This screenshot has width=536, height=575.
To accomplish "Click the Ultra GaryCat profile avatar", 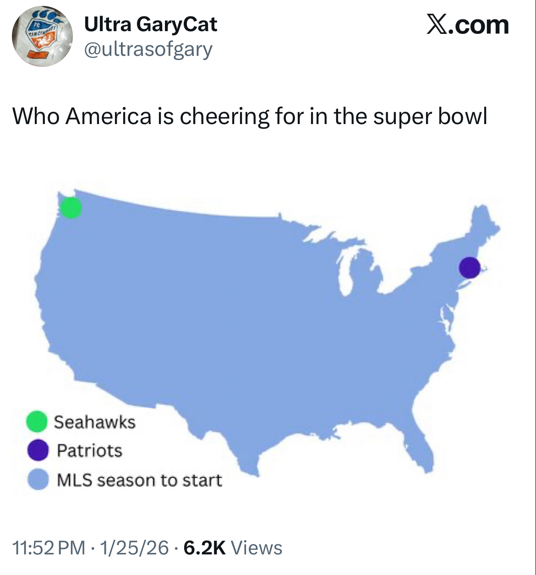I will pyautogui.click(x=42, y=37).
